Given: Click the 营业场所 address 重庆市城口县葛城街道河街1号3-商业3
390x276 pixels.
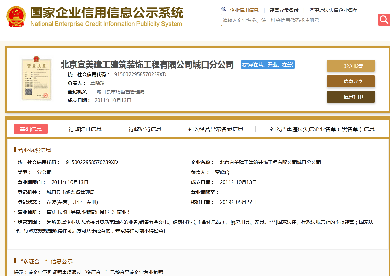Looking at the screenshot, I should (x=88, y=212).
